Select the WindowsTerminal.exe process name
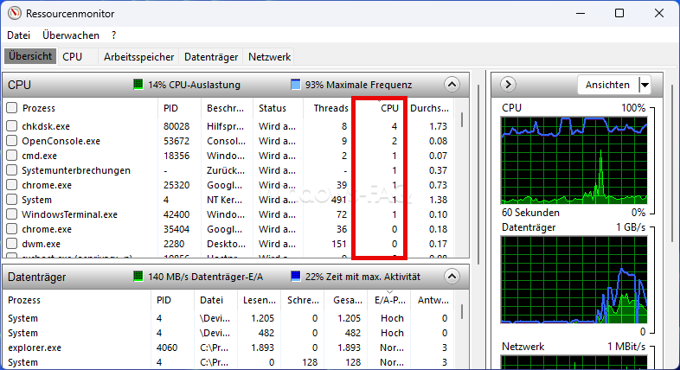This screenshot has width=680, height=370. [x=69, y=214]
